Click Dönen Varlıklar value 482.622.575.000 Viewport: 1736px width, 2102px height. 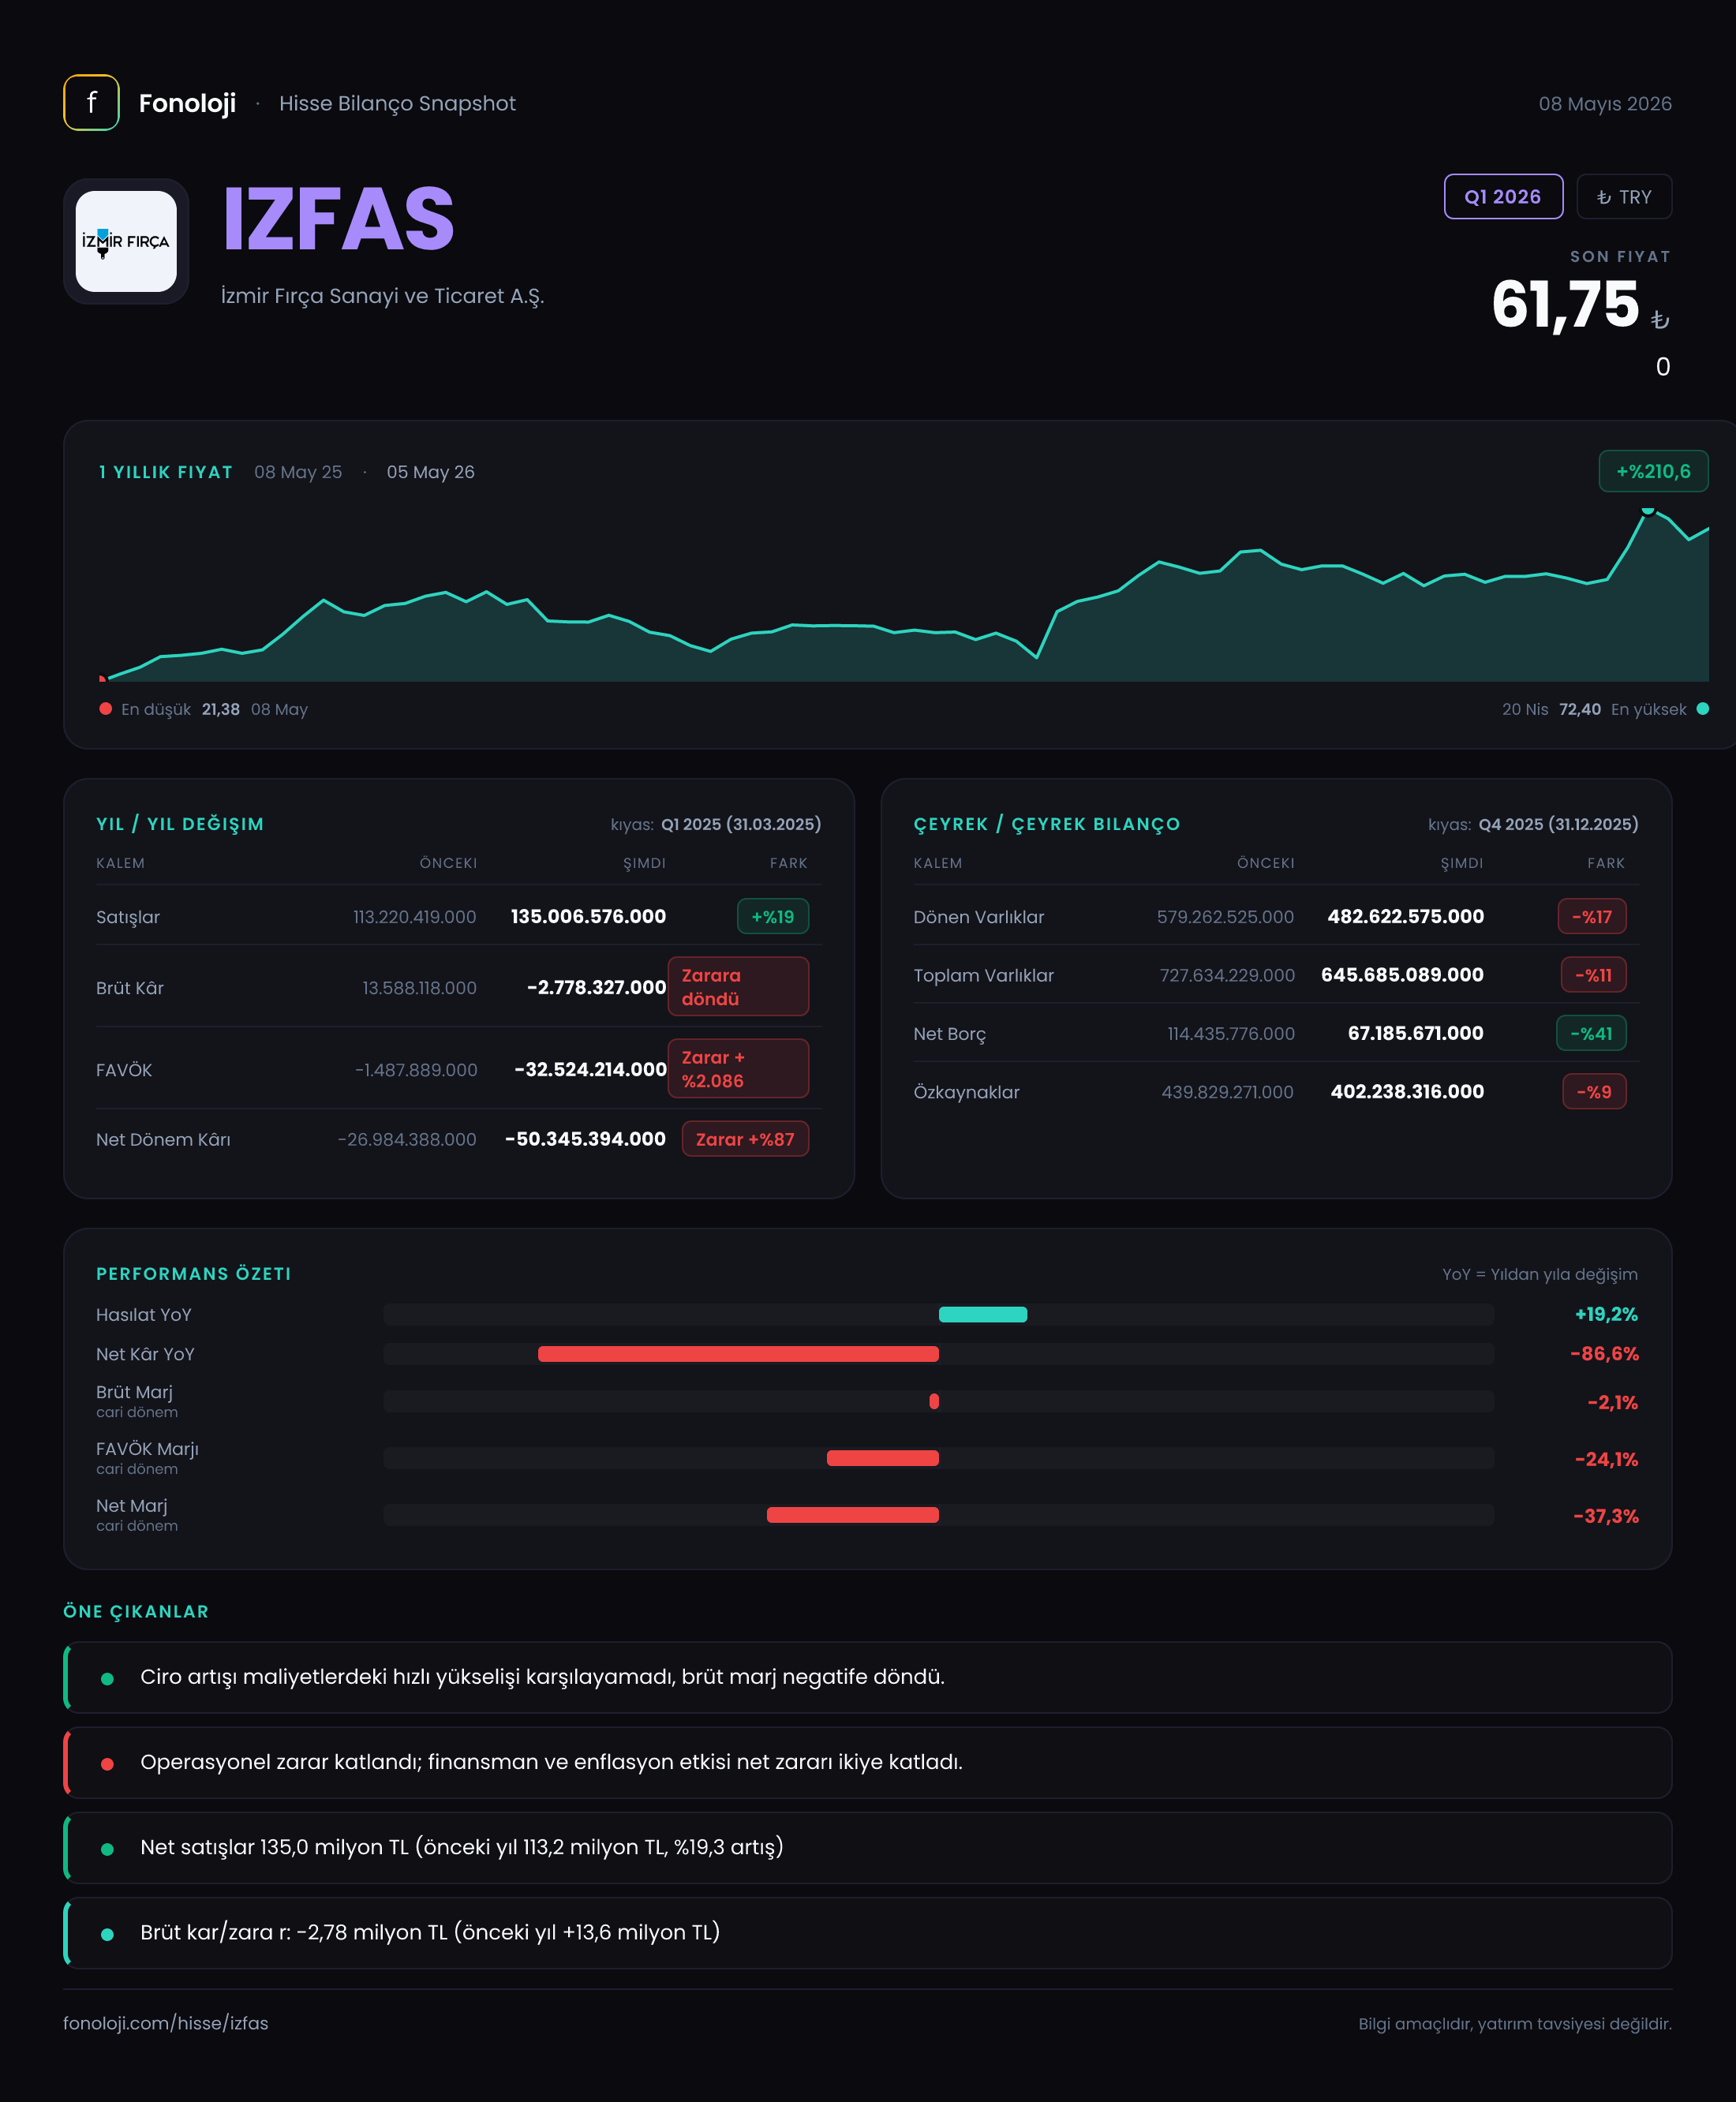[x=1405, y=916]
